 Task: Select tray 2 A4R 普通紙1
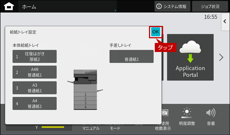coord(35,72)
